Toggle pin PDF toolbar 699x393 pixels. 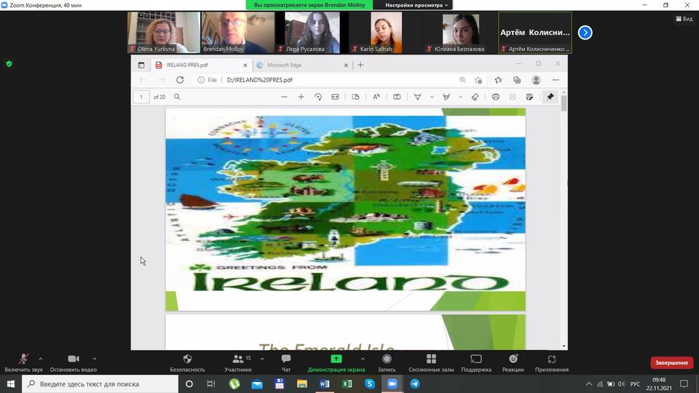click(x=550, y=97)
